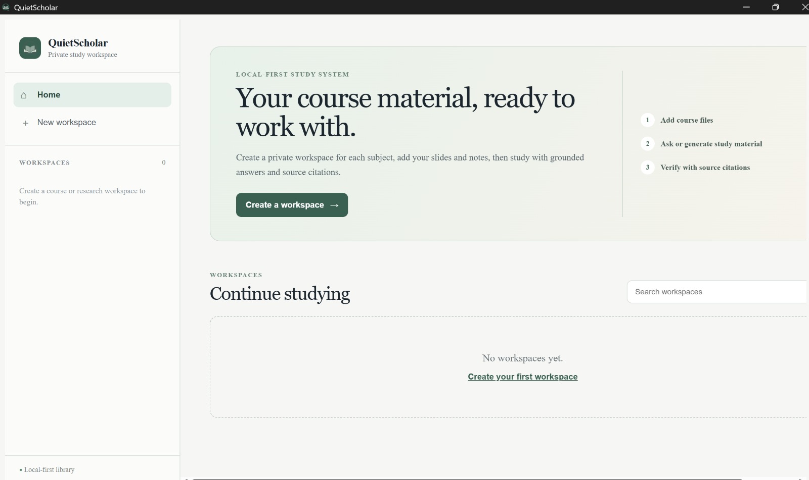Image resolution: width=809 pixels, height=480 pixels.
Task: Click the sidebar hint about creating a course workspace
Action: pyautogui.click(x=82, y=196)
